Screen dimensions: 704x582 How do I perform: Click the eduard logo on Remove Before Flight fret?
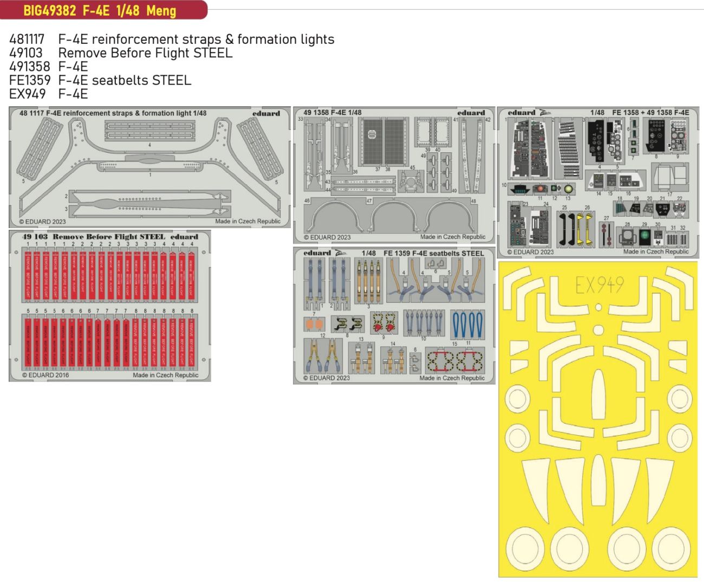pos(184,237)
